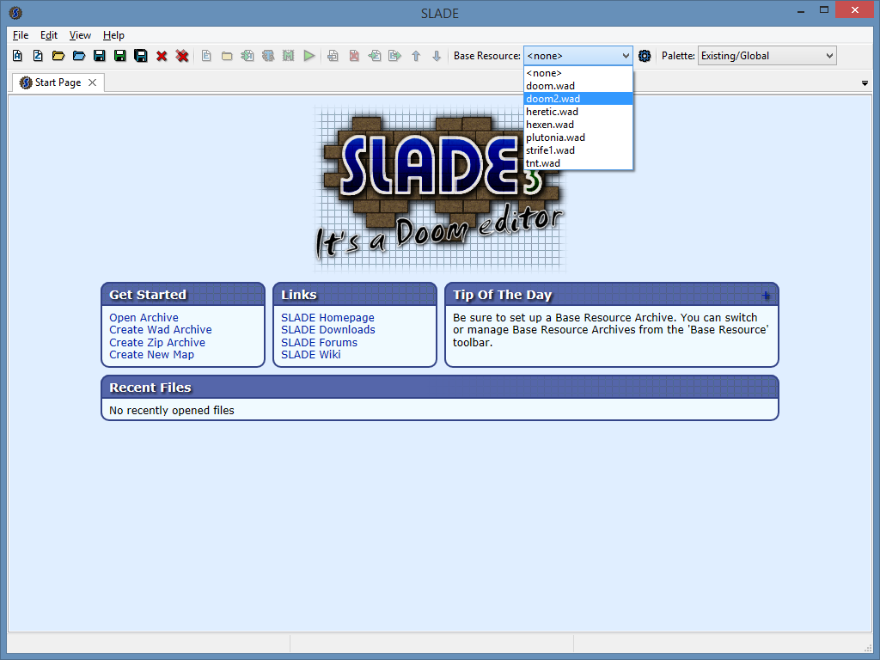Minimize the SLADE window
880x660 pixels.
pos(801,10)
